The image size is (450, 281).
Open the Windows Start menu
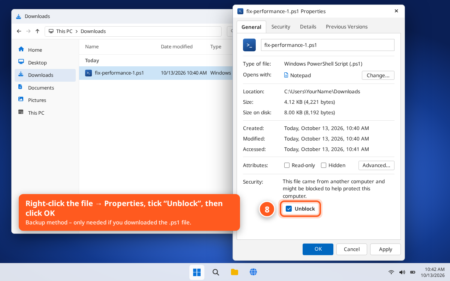[x=197, y=272]
